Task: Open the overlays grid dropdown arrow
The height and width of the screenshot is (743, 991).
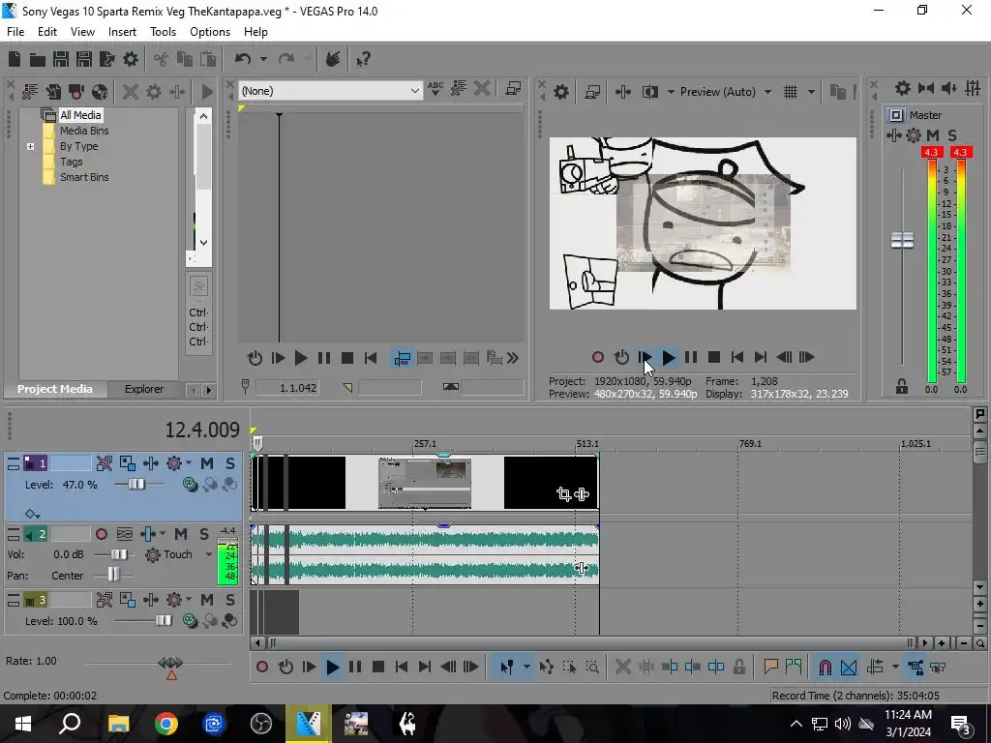Action: point(811,92)
